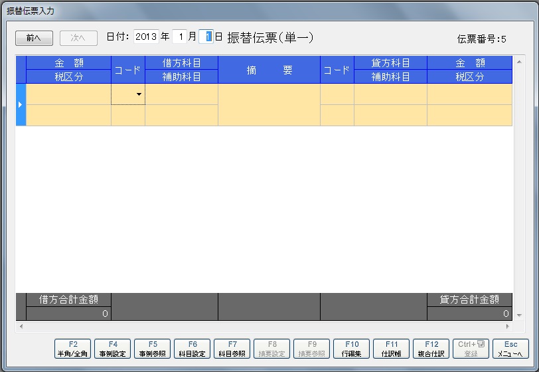Open F7 科目参照 (account reference)
Viewport: 539px width, 372px height.
[232, 349]
